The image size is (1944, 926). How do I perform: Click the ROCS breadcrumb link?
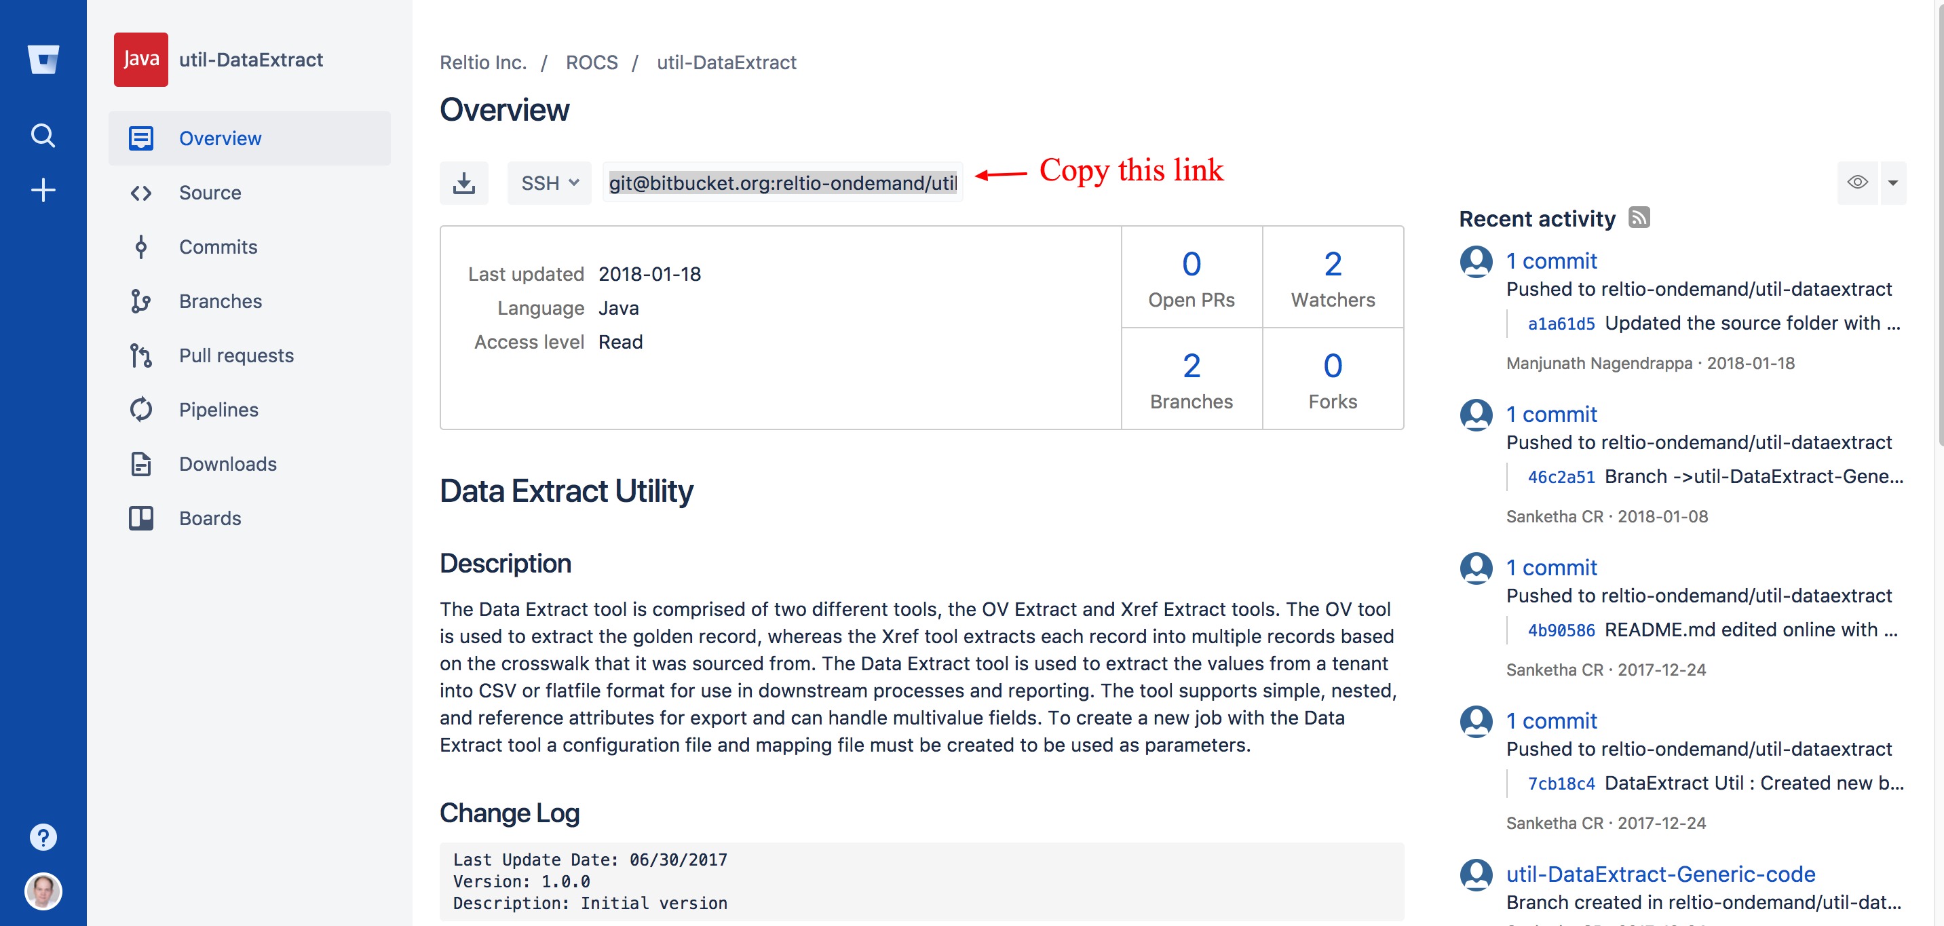tap(592, 62)
